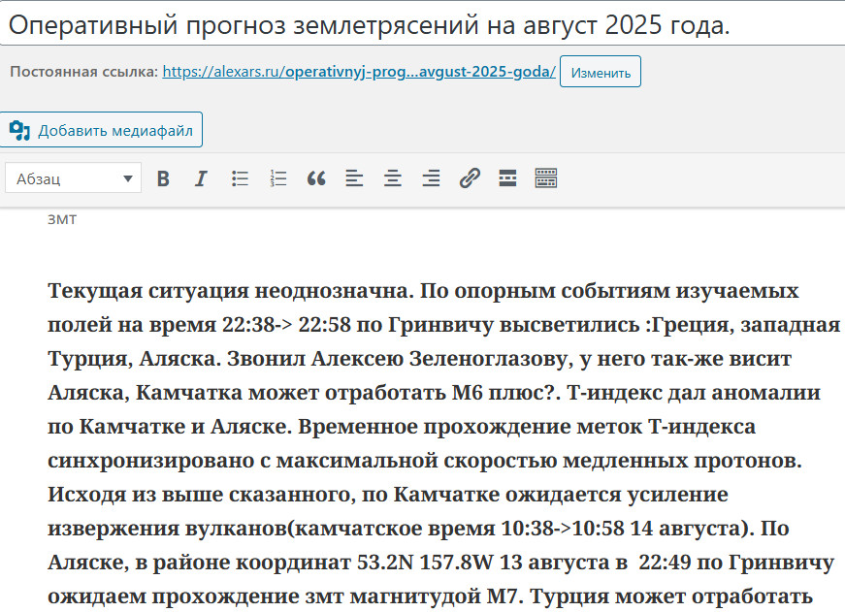Viewport: 845px width, 612px height.
Task: Insert a bulleted list
Action: tap(240, 178)
